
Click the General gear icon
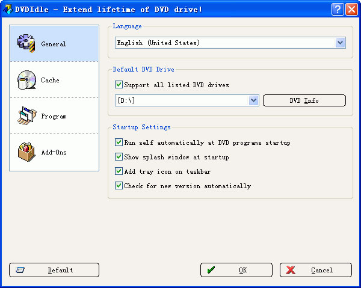click(x=26, y=43)
